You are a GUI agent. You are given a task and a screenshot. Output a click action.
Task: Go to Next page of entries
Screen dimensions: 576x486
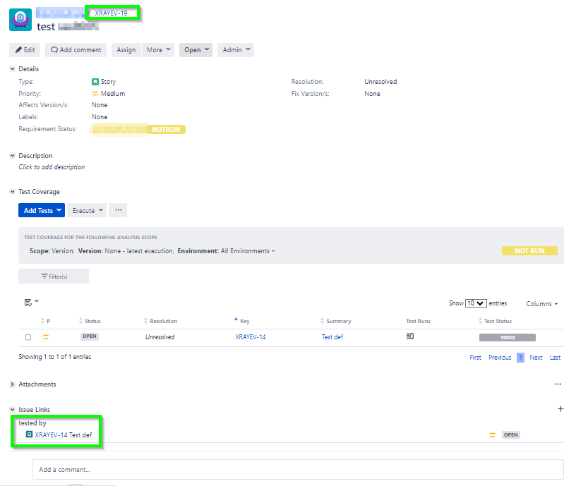point(536,358)
